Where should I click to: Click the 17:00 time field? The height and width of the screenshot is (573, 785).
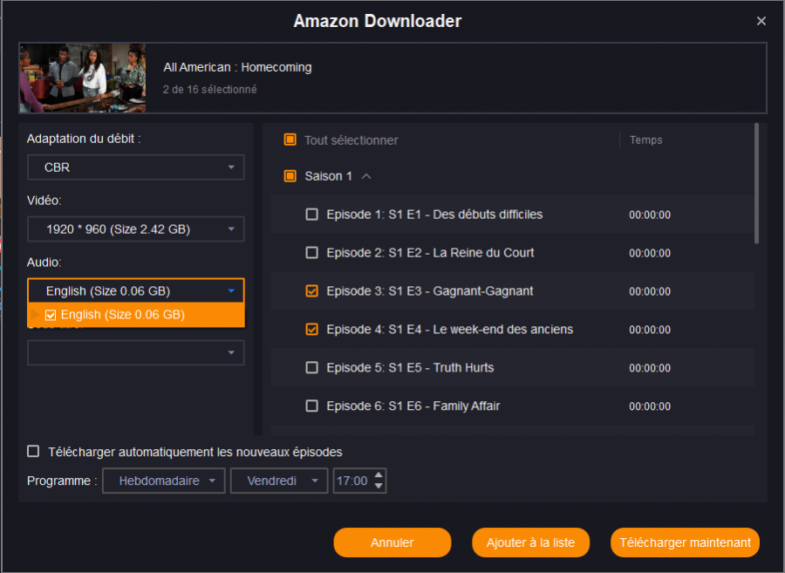click(x=352, y=481)
